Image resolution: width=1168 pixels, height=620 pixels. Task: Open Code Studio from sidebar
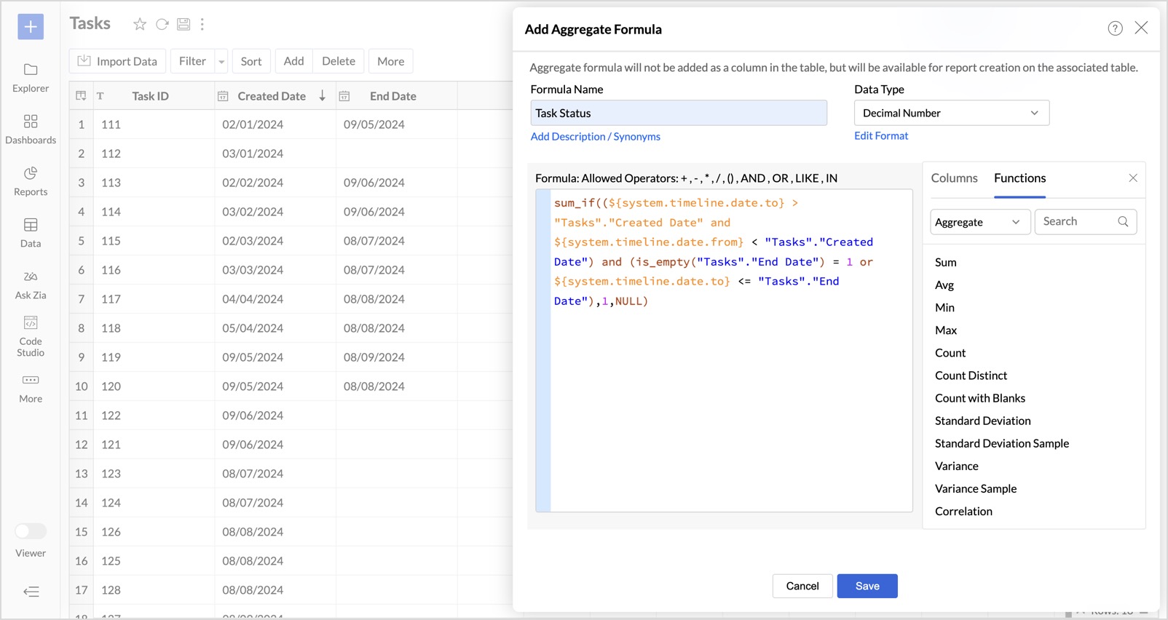pyautogui.click(x=31, y=336)
